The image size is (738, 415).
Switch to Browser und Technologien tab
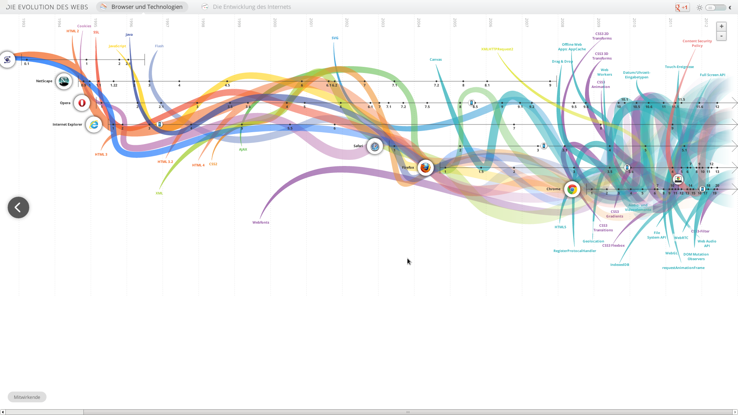click(x=142, y=7)
